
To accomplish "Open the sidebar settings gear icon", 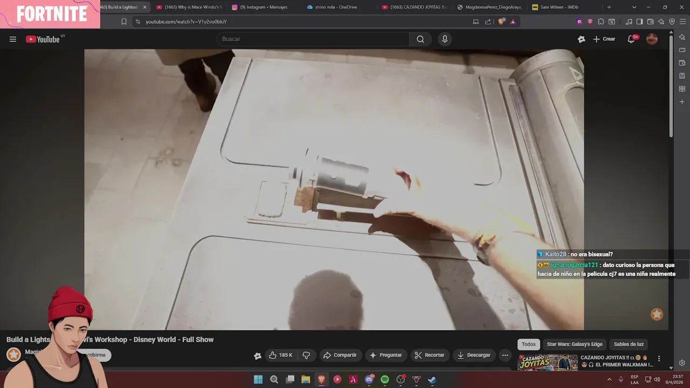I will (682, 363).
